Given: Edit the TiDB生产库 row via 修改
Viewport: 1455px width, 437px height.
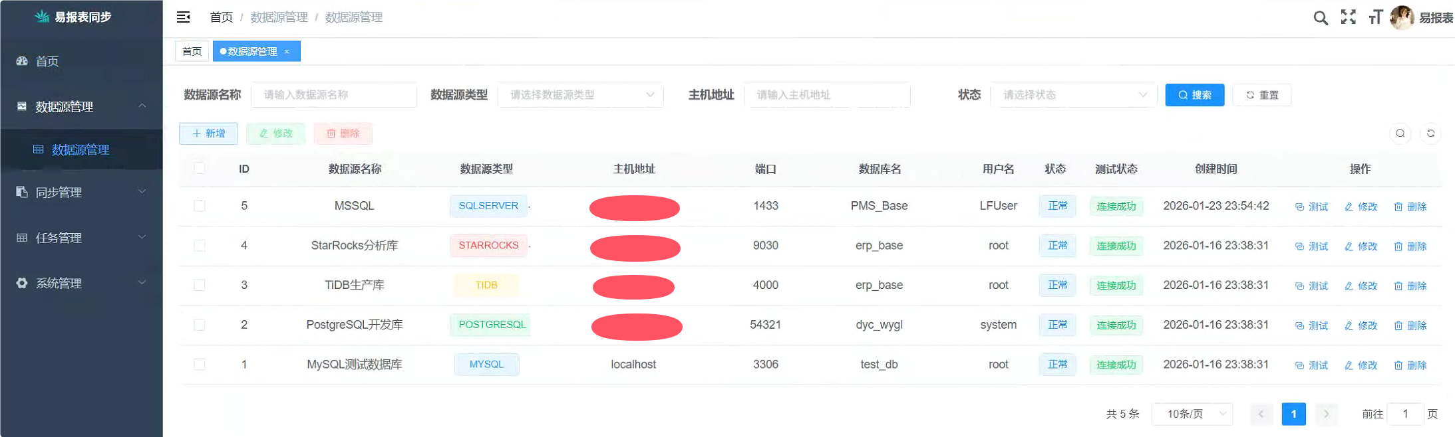Looking at the screenshot, I should click(1361, 286).
